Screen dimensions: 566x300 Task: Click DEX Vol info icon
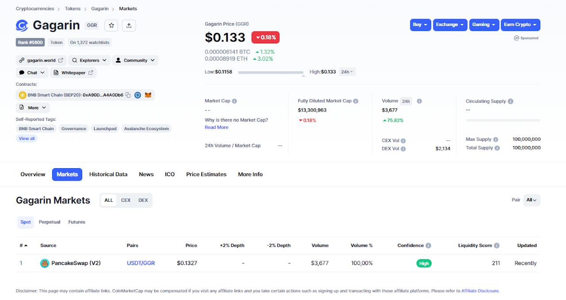tap(403, 149)
